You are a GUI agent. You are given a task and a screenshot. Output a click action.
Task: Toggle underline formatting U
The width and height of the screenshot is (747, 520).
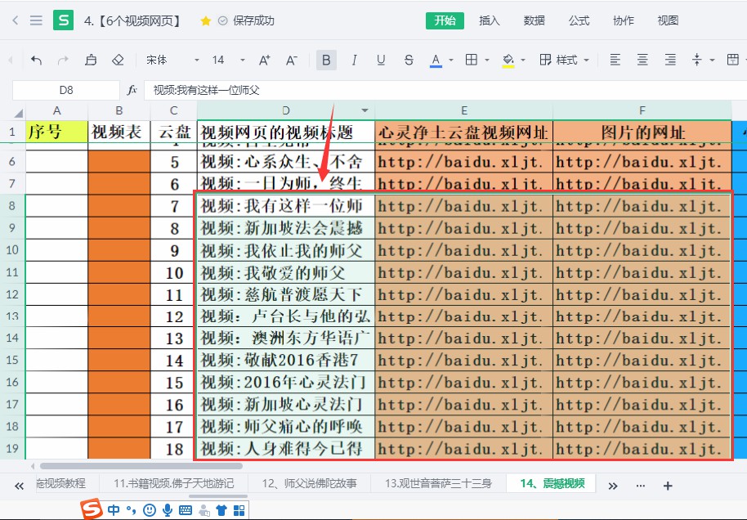(x=381, y=60)
